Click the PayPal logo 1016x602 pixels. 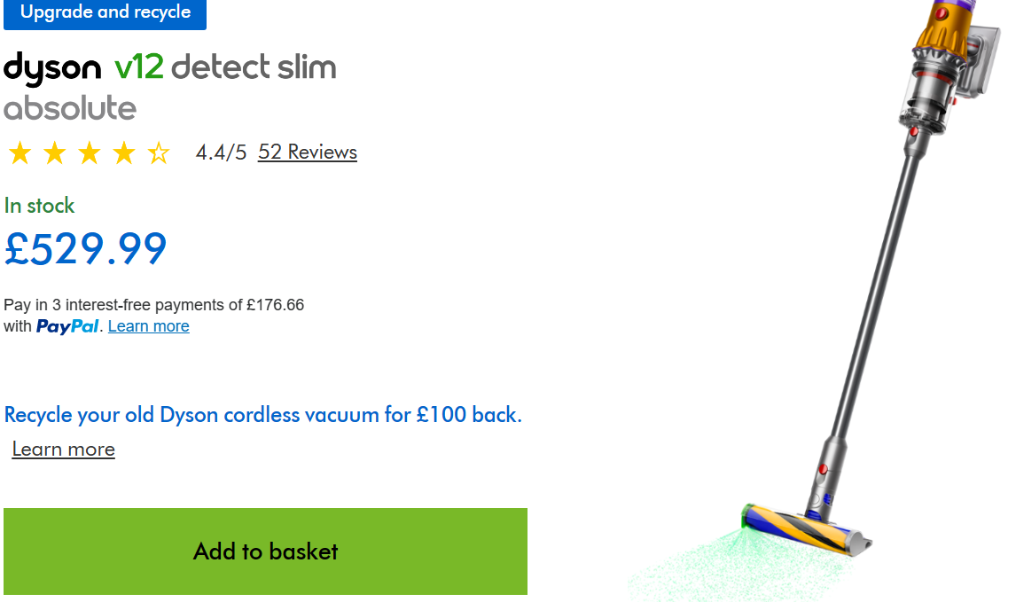tap(67, 326)
